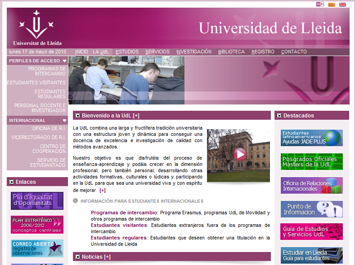Switch language with the Catalan flag

click(332, 4)
